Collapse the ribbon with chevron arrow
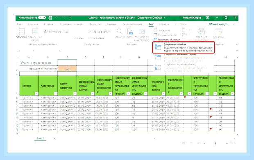This screenshot has width=254, height=160. click(x=237, y=44)
